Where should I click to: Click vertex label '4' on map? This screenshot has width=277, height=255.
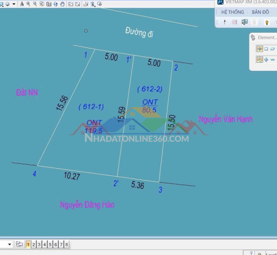click(35, 174)
